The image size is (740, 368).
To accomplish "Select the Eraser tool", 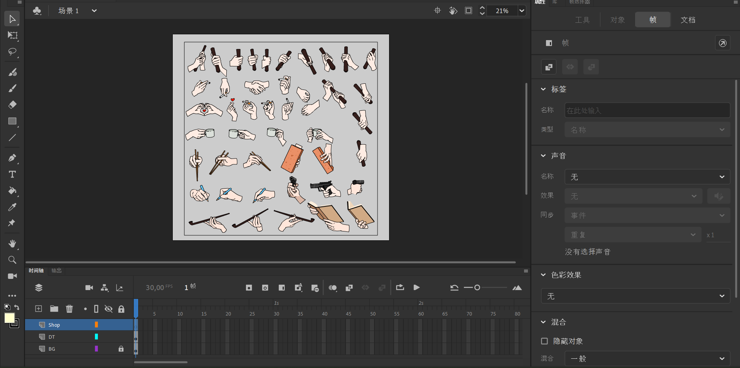I will pyautogui.click(x=12, y=105).
